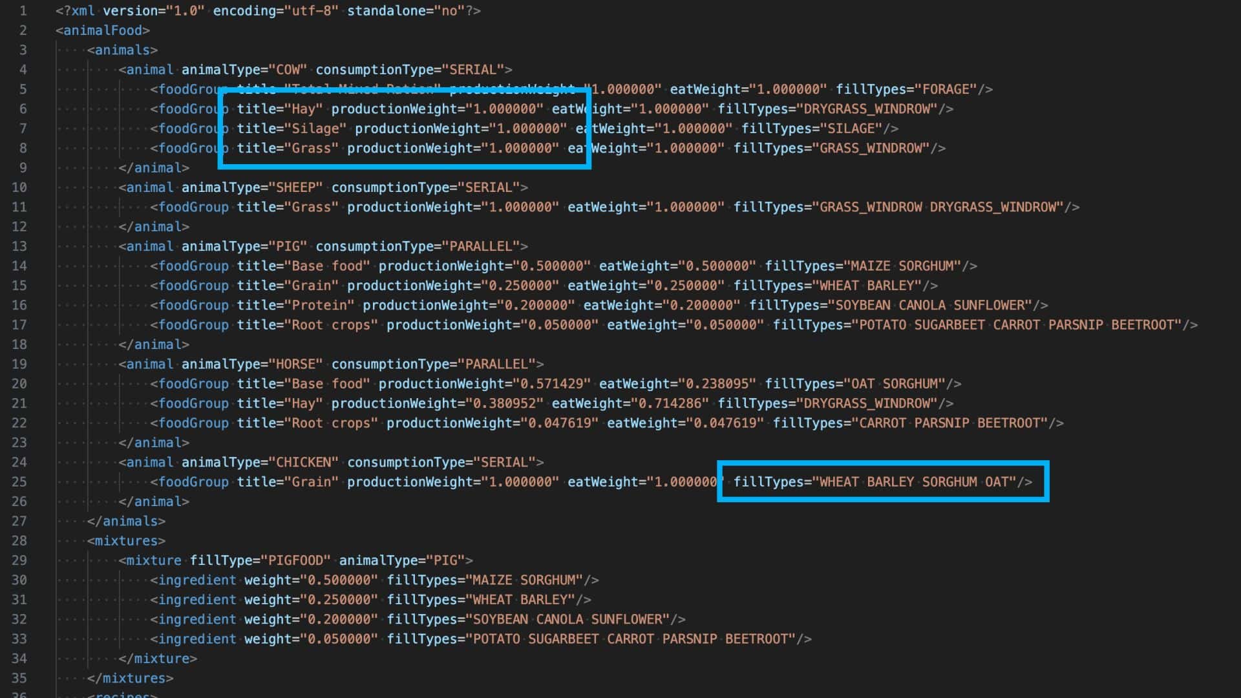1241x698 pixels.
Task: Click line number 25 in the gutter
Action: pyautogui.click(x=19, y=482)
